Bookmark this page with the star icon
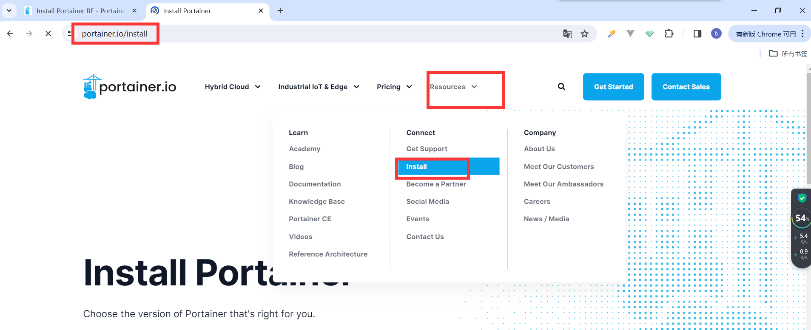This screenshot has height=330, width=811. pos(585,34)
